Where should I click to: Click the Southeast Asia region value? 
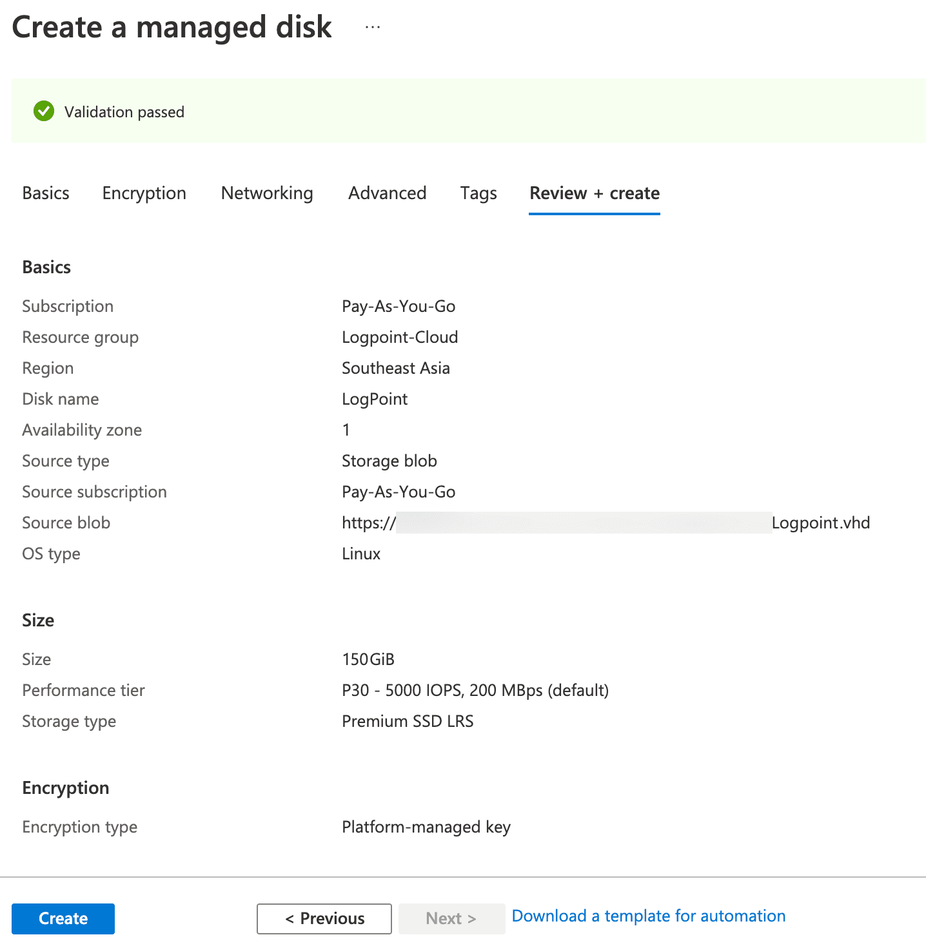(396, 368)
